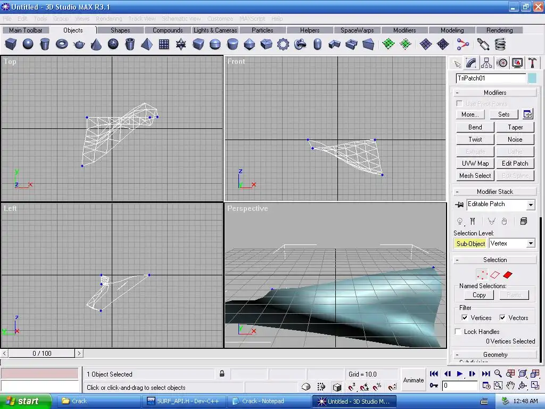Image resolution: width=545 pixels, height=409 pixels.
Task: Create a Cylinder primitive
Action: 45,44
